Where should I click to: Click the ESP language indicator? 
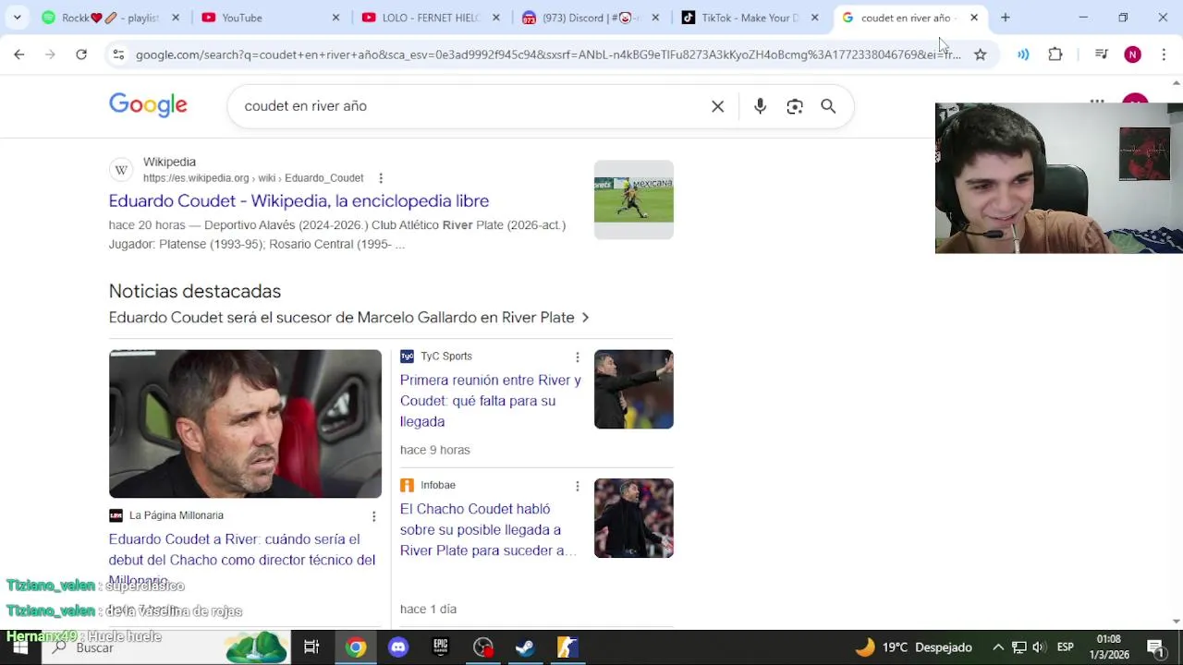point(1065,647)
